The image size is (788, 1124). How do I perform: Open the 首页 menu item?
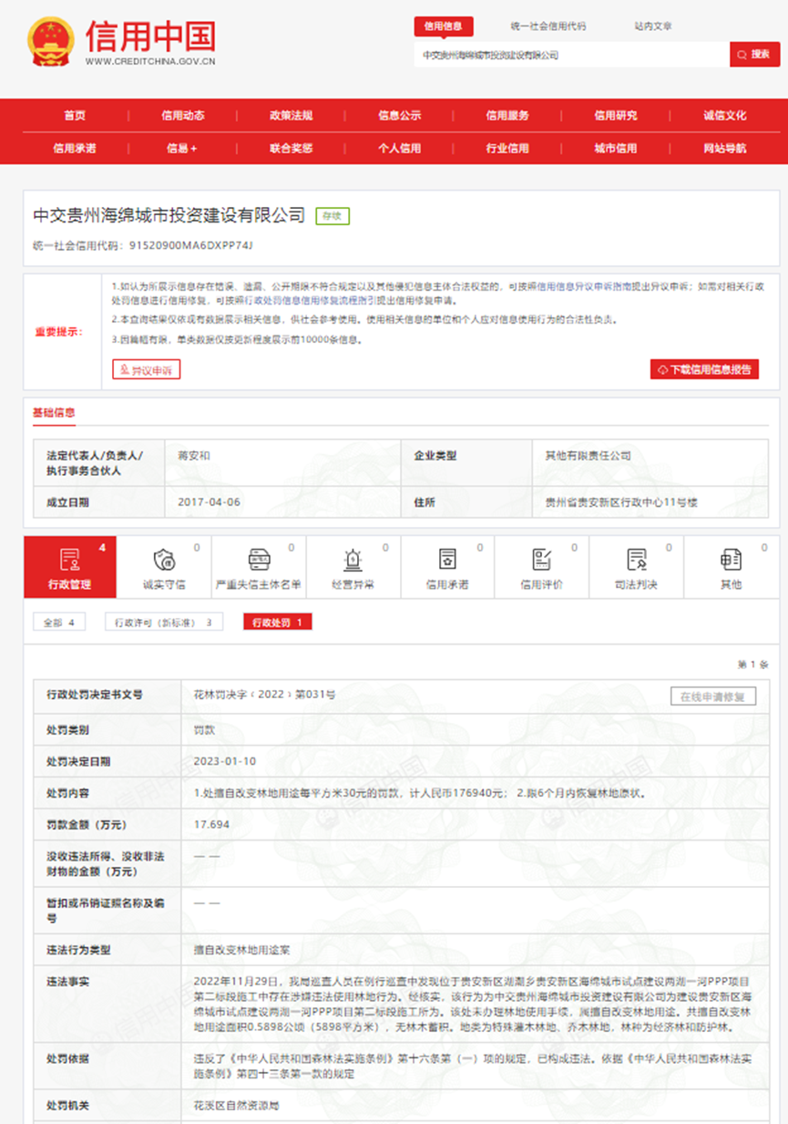tap(75, 116)
